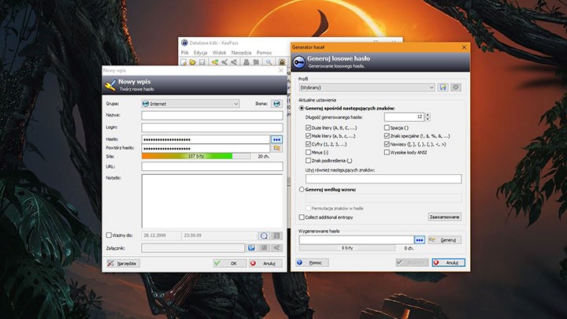This screenshot has height=319, width=567.
Task: Open the Edycja menu in menu bar
Action: point(200,52)
